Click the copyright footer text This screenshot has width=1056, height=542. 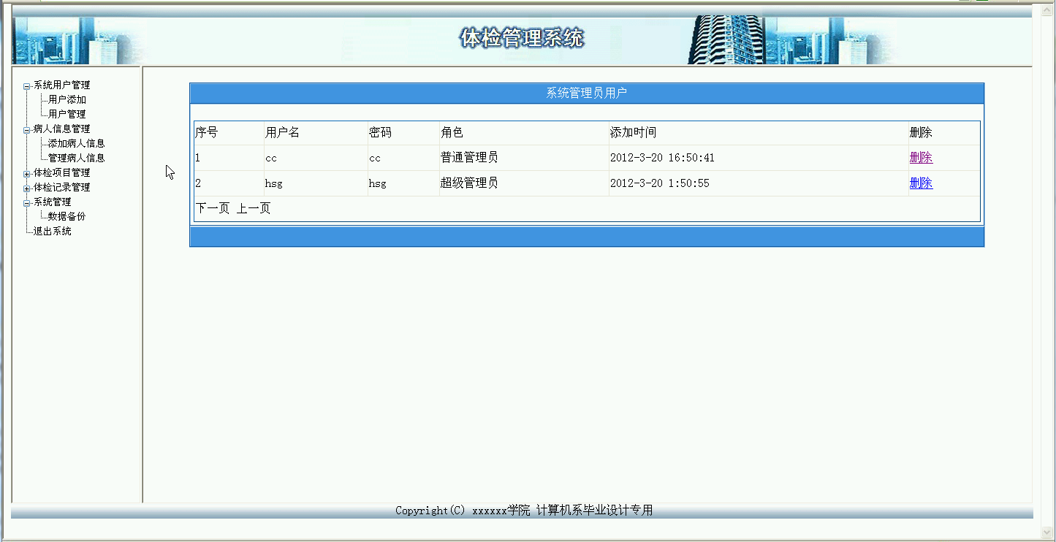coord(524,511)
